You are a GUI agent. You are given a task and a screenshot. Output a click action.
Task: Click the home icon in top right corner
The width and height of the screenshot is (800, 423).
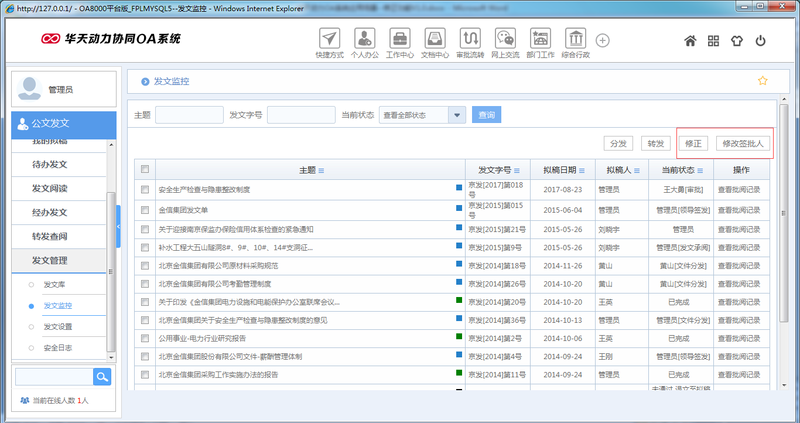click(690, 40)
